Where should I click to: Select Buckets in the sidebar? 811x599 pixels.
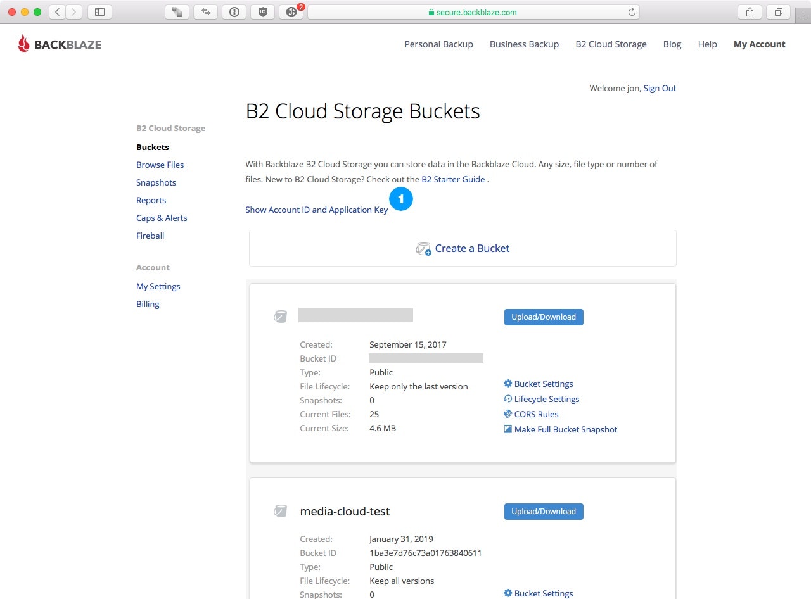(x=153, y=147)
